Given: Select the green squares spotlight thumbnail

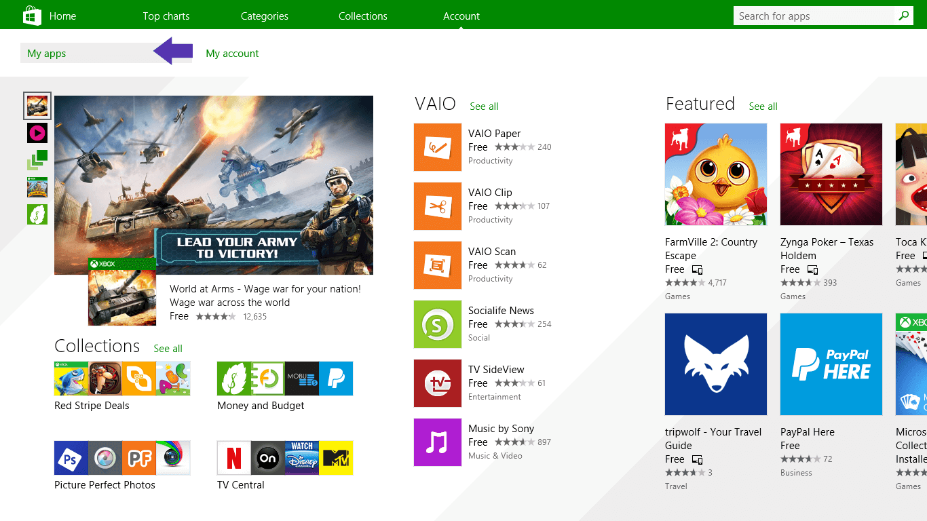Looking at the screenshot, I should 37,160.
